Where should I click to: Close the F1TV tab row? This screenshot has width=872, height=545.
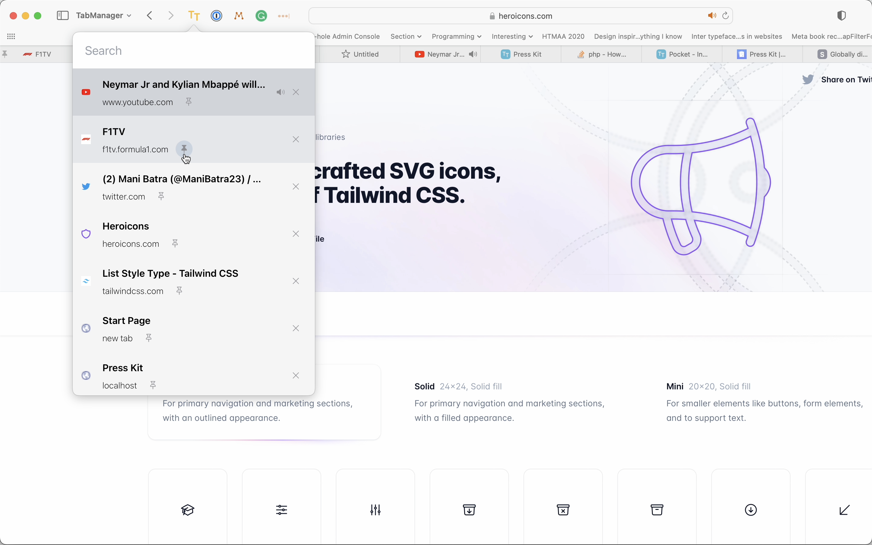click(296, 140)
